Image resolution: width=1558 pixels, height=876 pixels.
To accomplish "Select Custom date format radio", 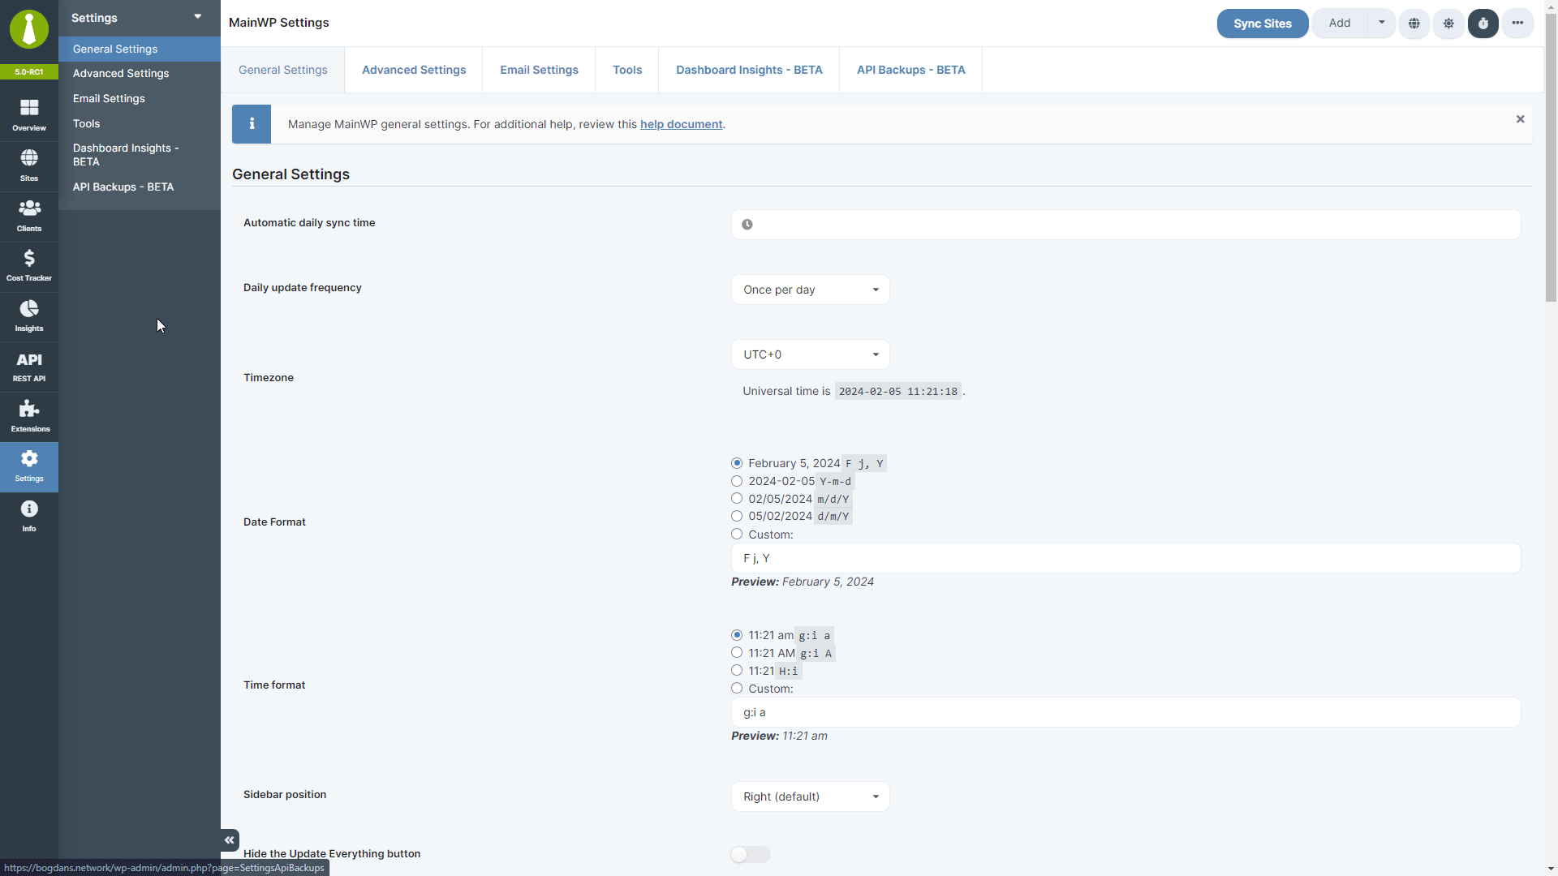I will click(737, 534).
